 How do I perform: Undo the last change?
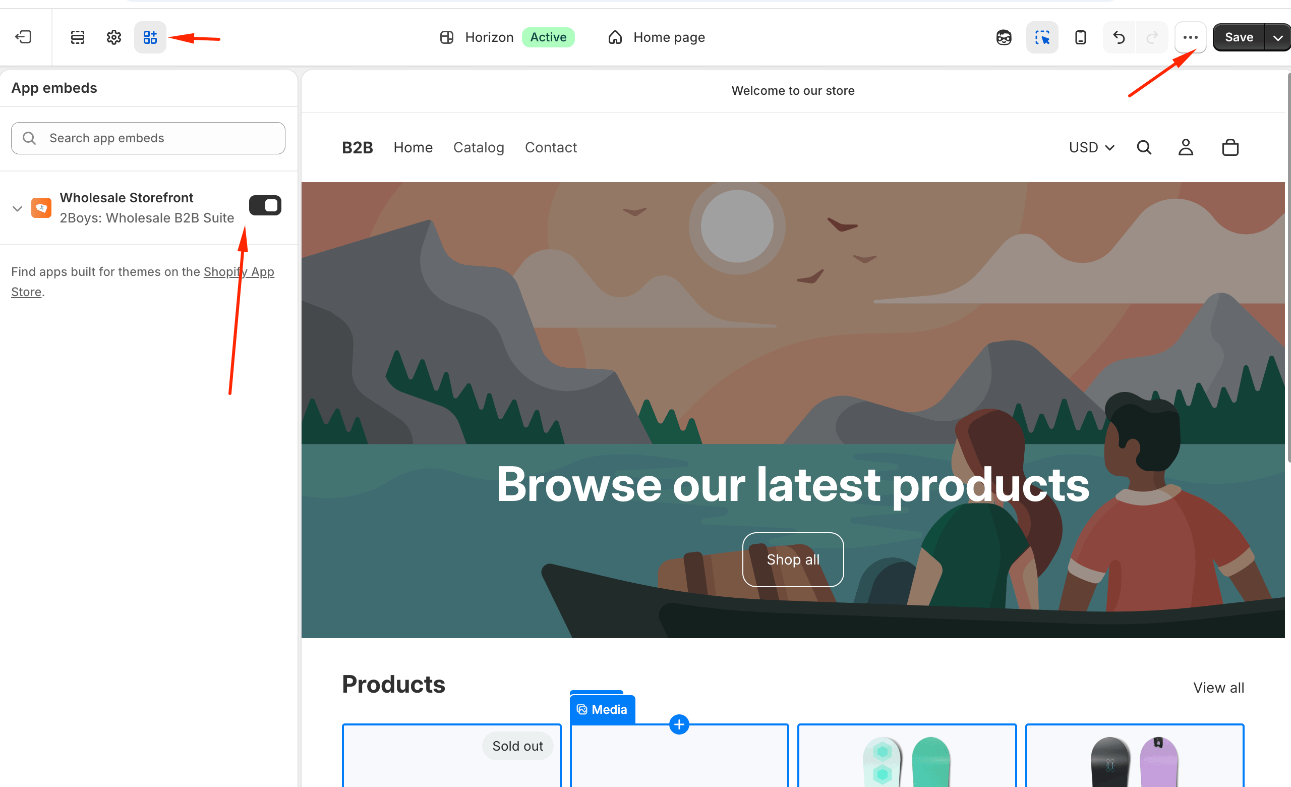[1119, 37]
